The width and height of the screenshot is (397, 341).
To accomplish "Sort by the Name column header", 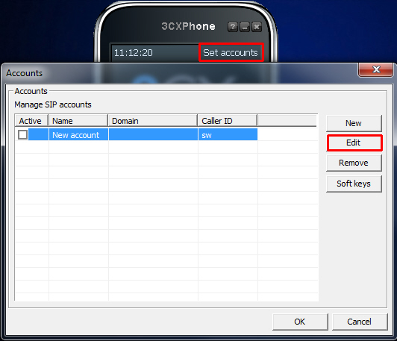I will point(78,120).
